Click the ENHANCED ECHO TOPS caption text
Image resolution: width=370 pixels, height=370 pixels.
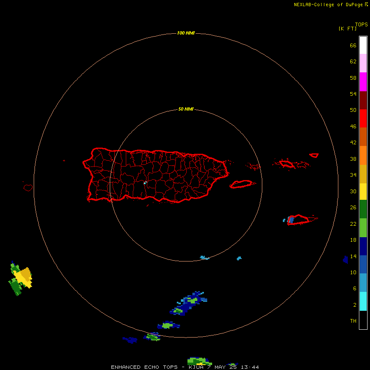pyautogui.click(x=144, y=367)
